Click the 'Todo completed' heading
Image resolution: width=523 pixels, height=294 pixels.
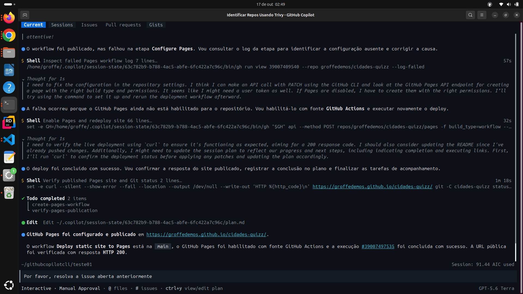click(46, 198)
